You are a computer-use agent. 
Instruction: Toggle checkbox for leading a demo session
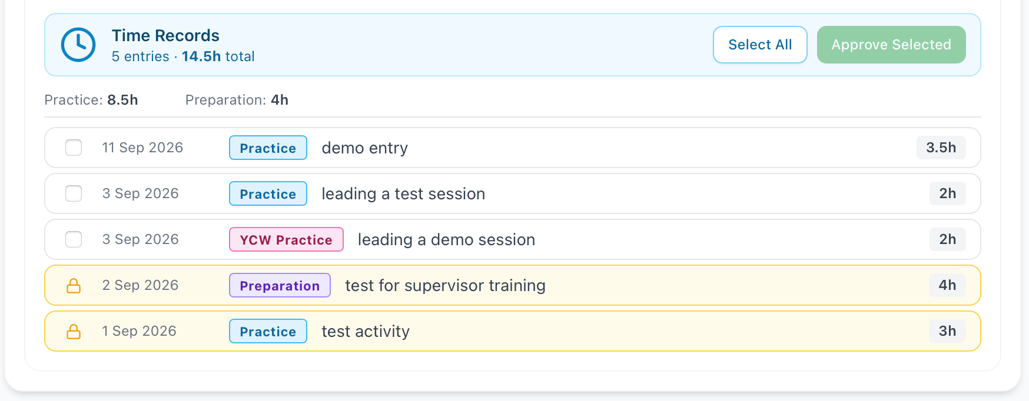coord(74,239)
